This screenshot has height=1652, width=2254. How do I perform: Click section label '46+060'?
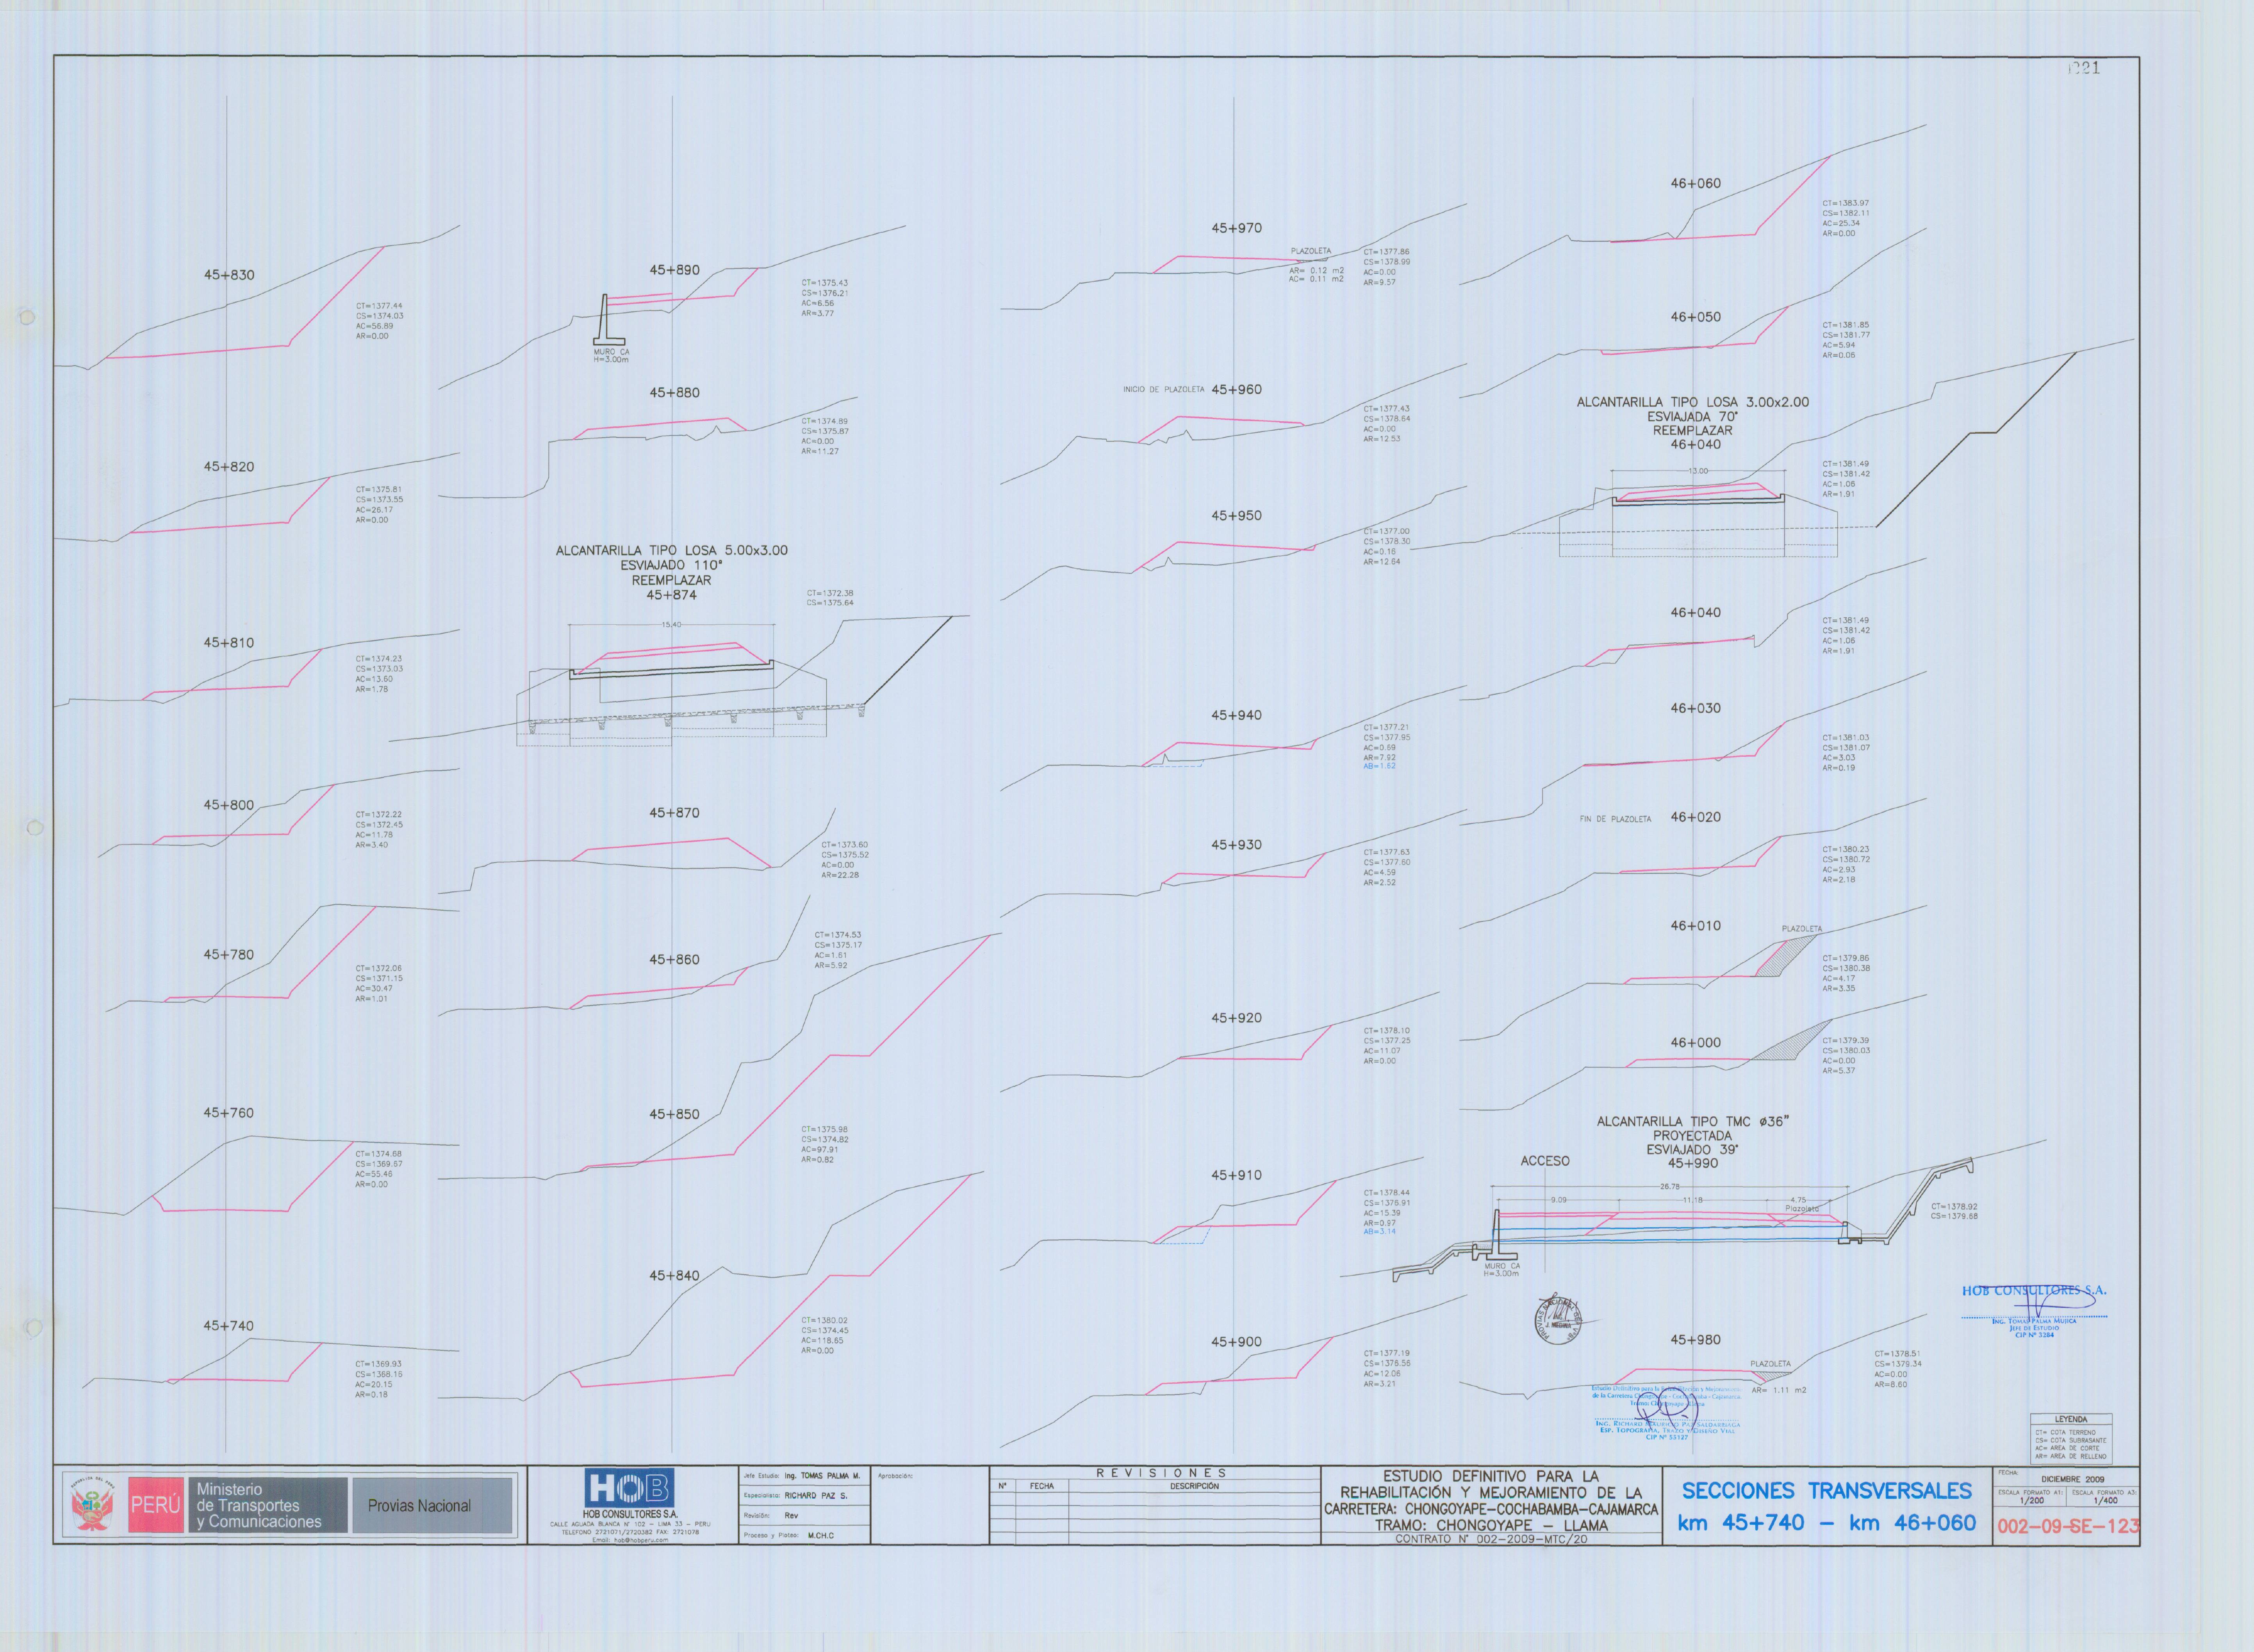pyautogui.click(x=1696, y=184)
